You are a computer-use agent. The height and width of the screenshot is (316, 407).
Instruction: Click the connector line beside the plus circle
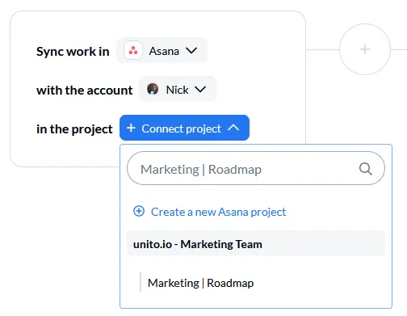322,49
